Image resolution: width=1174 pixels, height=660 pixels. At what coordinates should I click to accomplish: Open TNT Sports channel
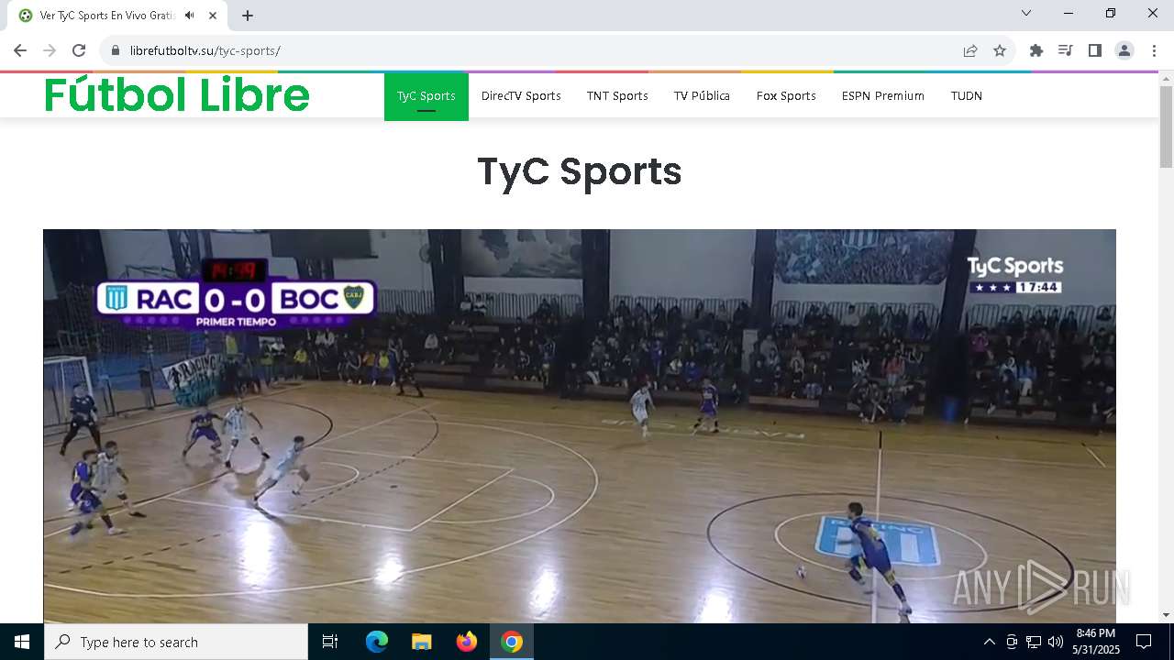tap(617, 96)
